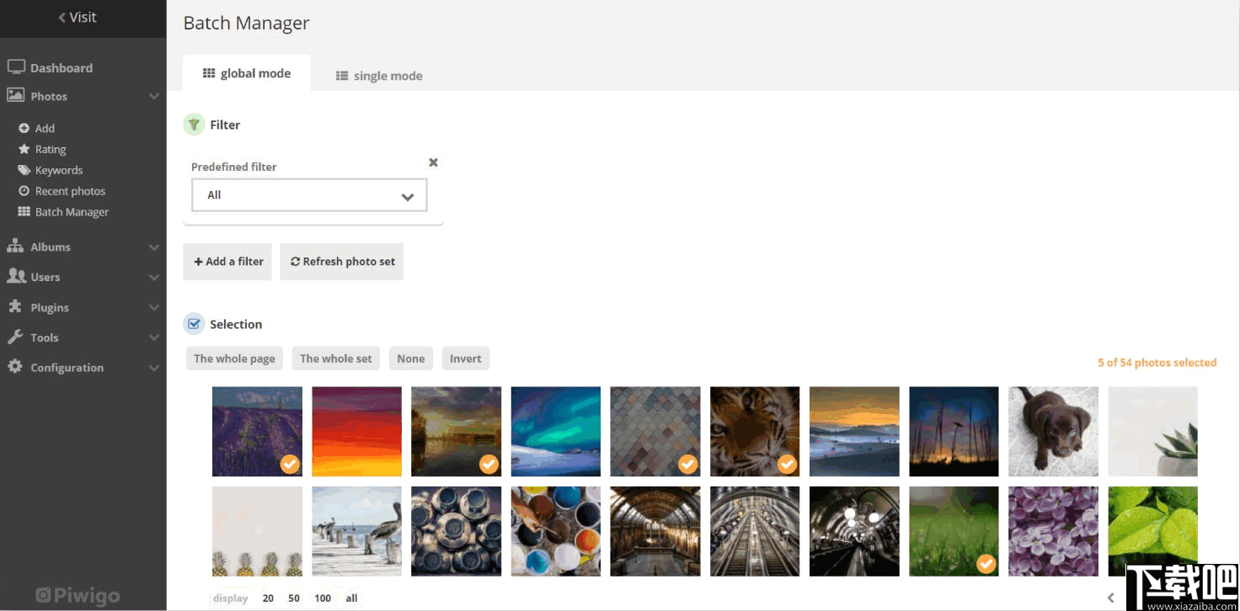Select the red sunset photo

[356, 432]
